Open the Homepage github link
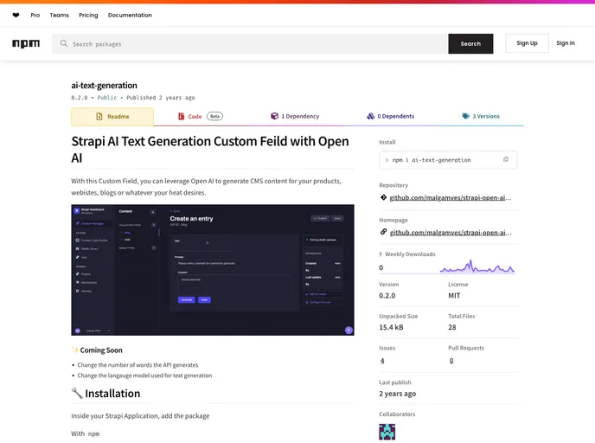The height and width of the screenshot is (443, 595). tap(450, 233)
